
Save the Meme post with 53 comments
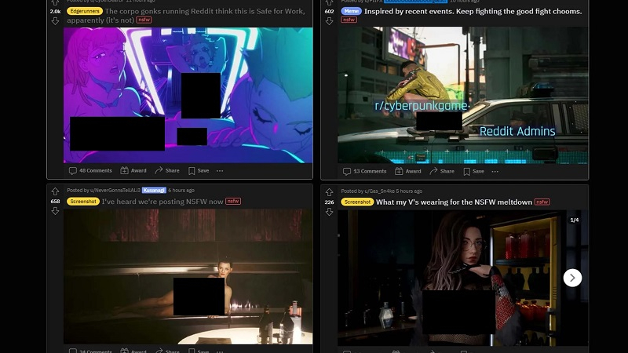(473, 171)
